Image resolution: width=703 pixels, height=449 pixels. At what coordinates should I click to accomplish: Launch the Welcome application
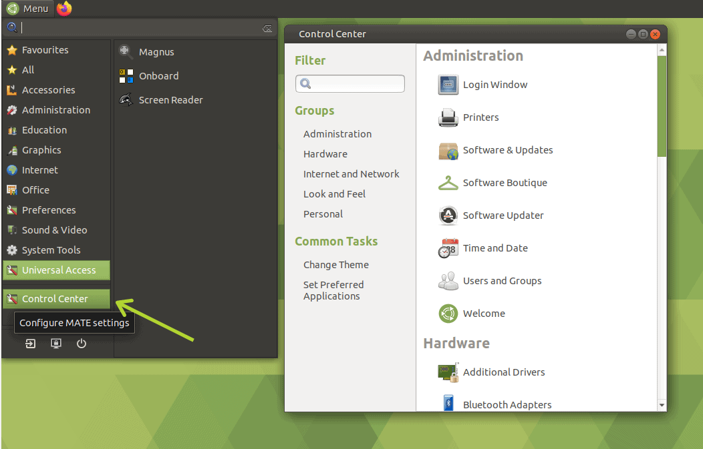click(482, 314)
